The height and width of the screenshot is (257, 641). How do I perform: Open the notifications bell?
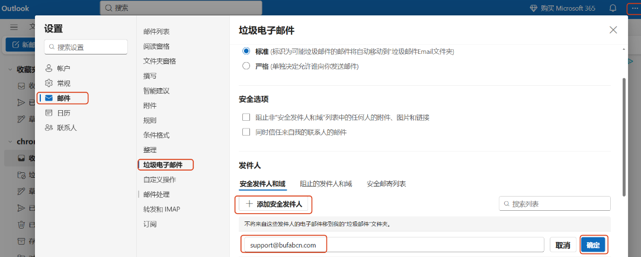[x=613, y=8]
